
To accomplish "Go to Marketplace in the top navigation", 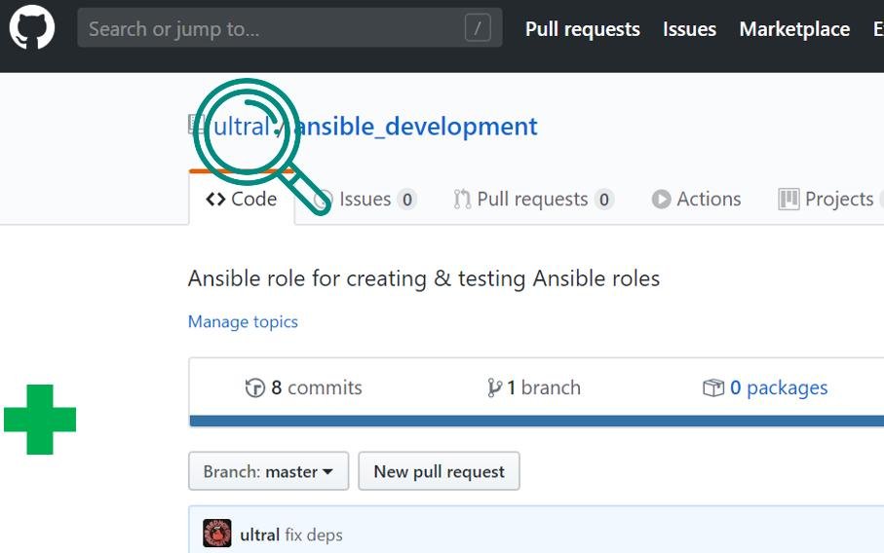I will (x=794, y=28).
